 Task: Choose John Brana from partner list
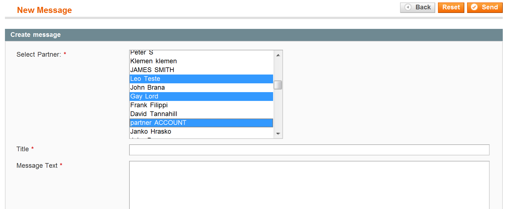click(147, 87)
